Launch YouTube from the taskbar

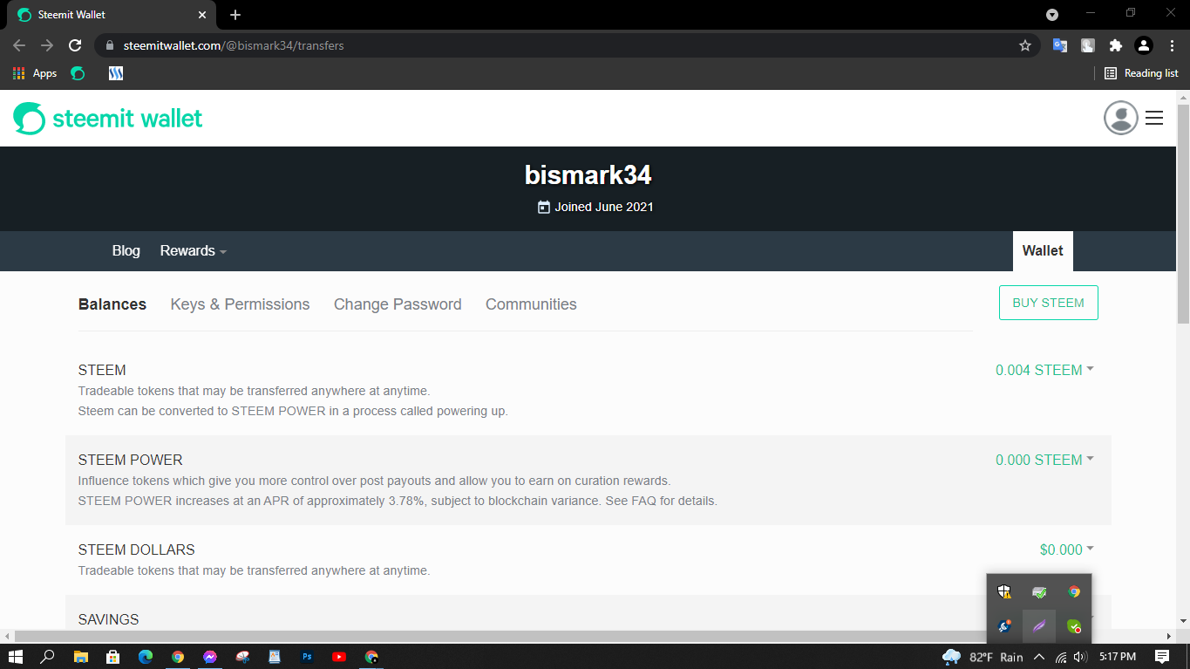(x=339, y=657)
